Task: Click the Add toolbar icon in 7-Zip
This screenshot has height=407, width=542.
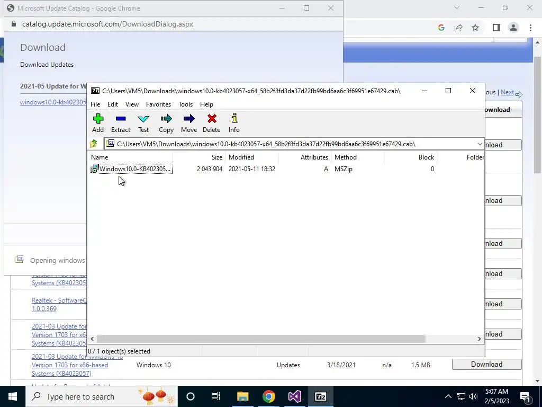Action: click(98, 123)
